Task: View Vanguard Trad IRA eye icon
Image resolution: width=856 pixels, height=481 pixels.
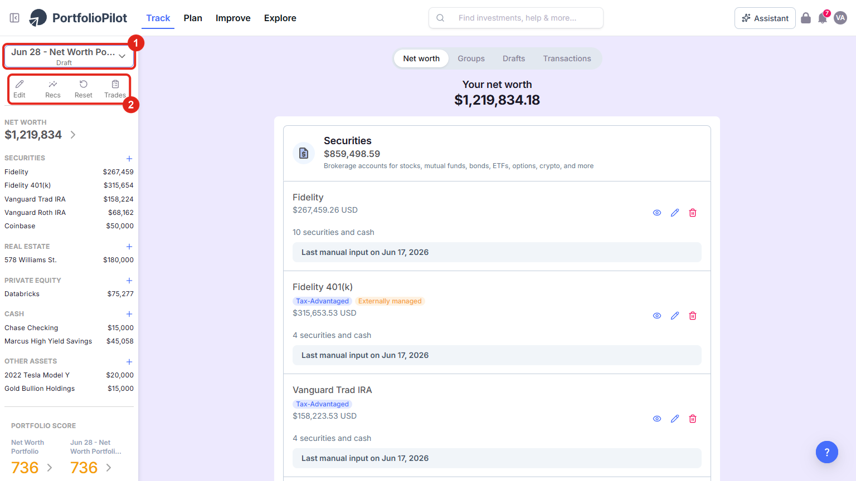Action: click(657, 419)
